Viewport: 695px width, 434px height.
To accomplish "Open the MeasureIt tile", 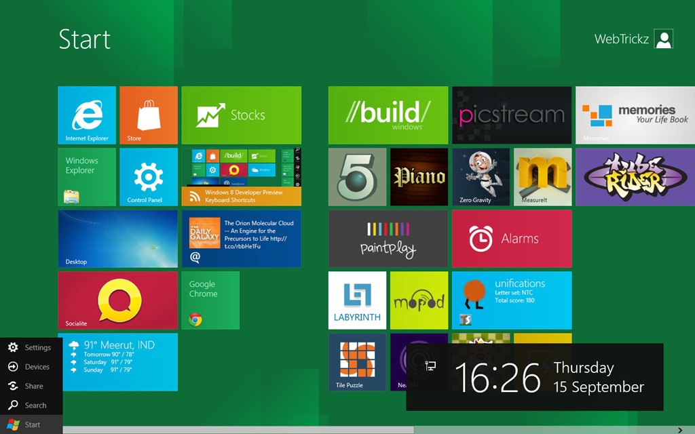I will pos(542,177).
